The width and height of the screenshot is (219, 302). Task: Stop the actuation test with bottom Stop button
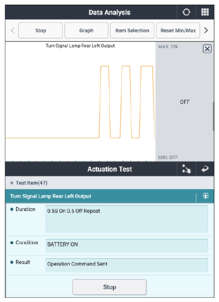tap(109, 287)
